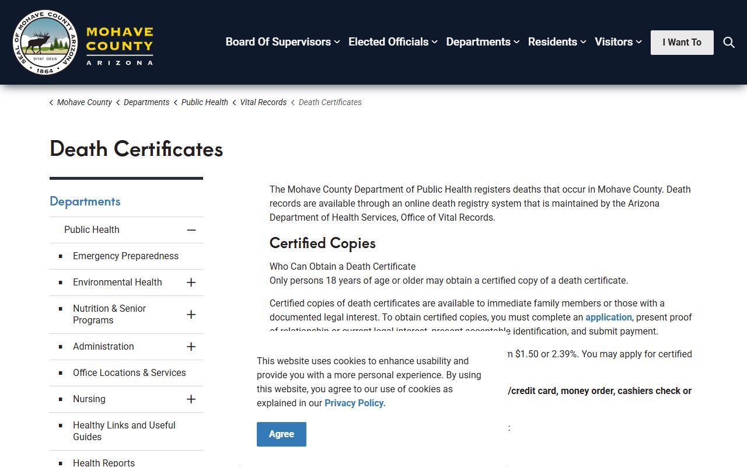Image resolution: width=747 pixels, height=467 pixels.
Task: Collapse the Public Health section minus icon
Action: point(191,230)
